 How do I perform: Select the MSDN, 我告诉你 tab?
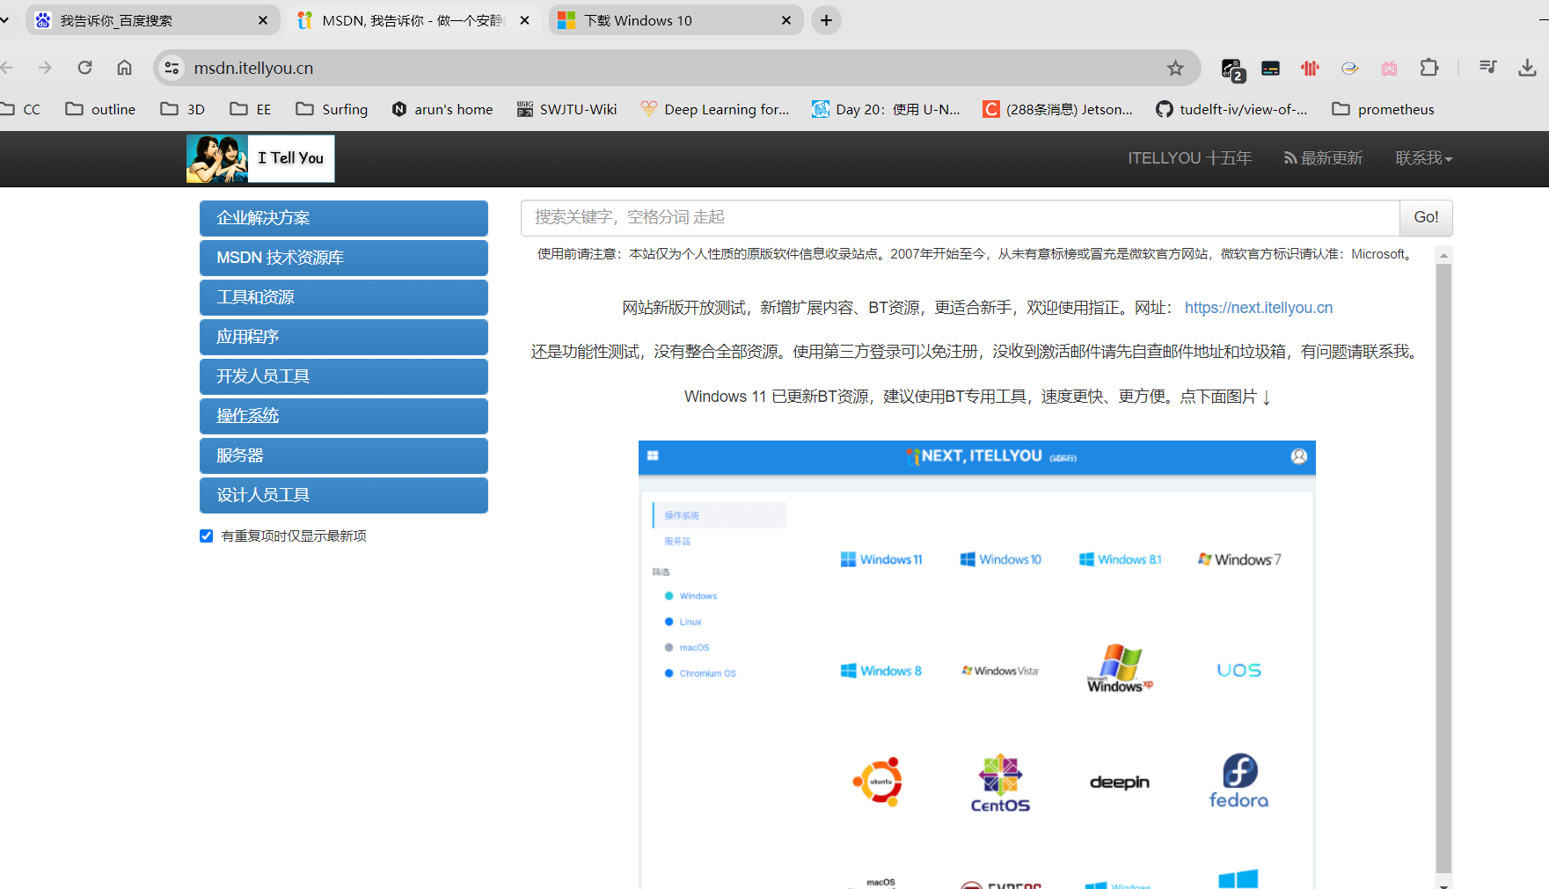pos(415,20)
